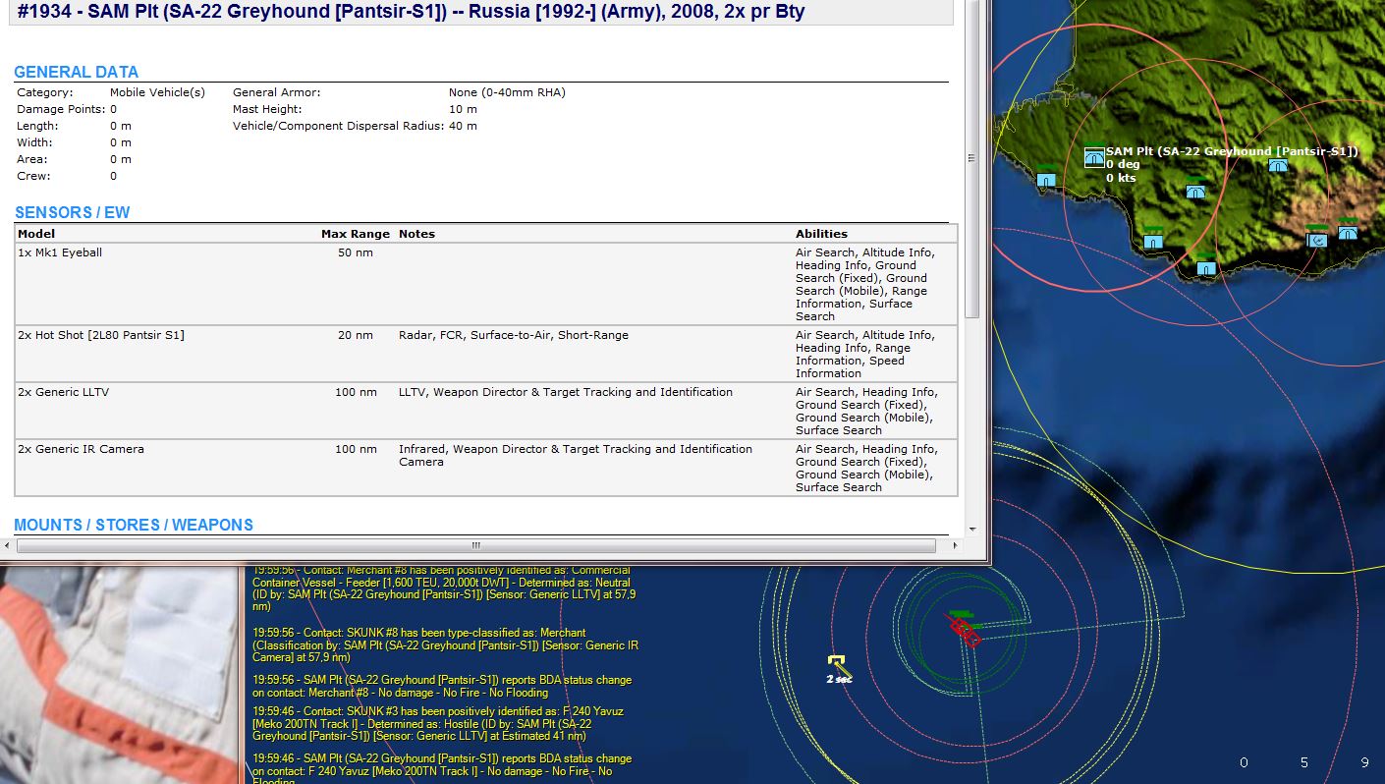Select the 1x Mk1 Eyeball sensor row

pos(486,284)
